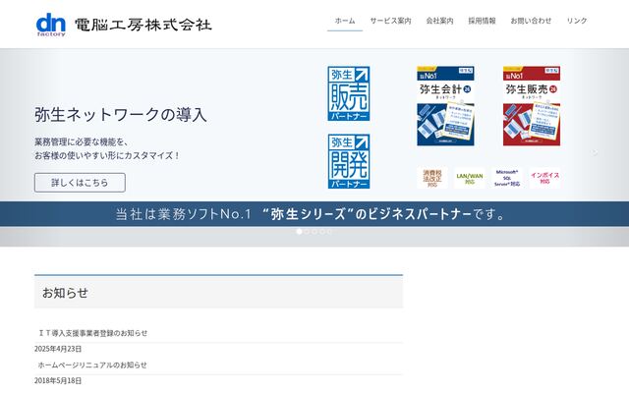
Task: Select the second slider pagination dot
Action: (307, 232)
